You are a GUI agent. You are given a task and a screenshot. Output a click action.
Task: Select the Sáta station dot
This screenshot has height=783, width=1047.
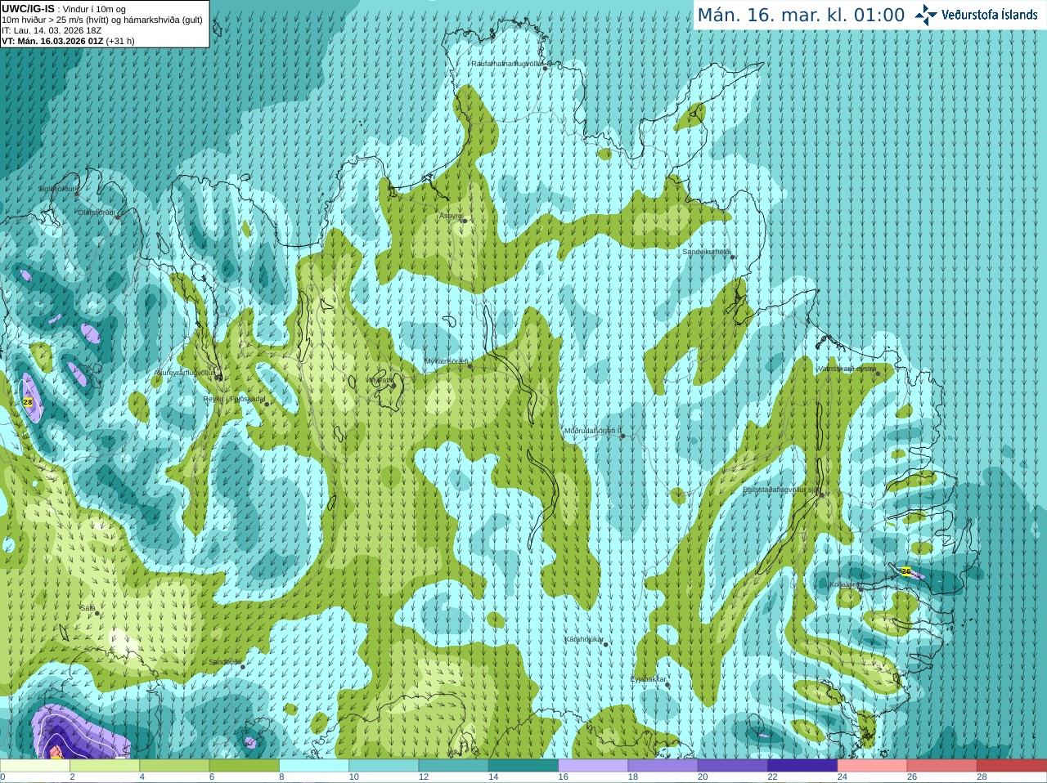point(97,613)
